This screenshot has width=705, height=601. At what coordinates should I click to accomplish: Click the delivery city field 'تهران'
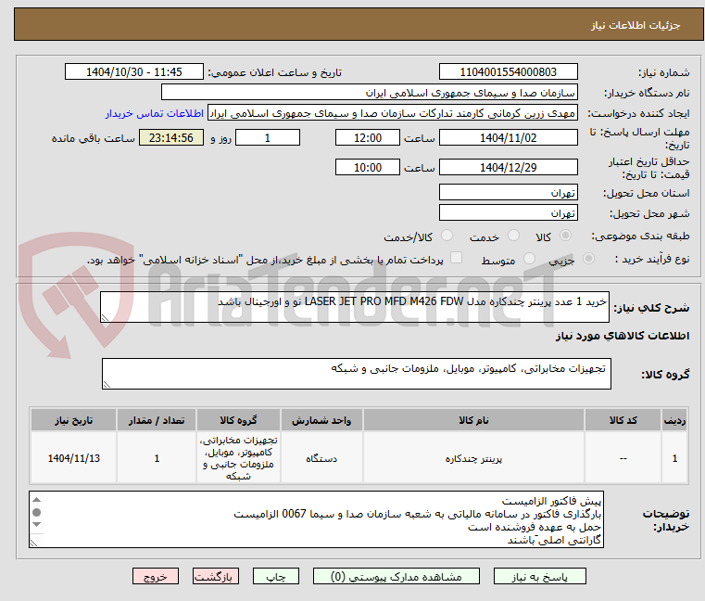508,213
